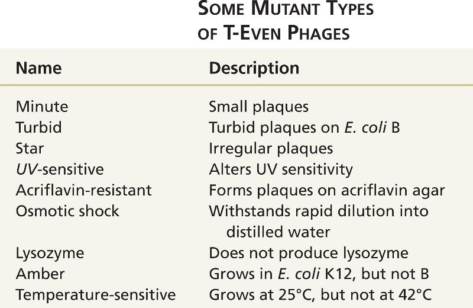This screenshot has width=473, height=308.
Task: Select the "Name" column header
Action: 38,68
